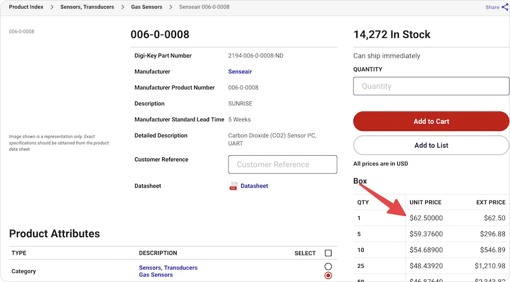Open Gas Sensors category link in attributes
510x282 pixels.
point(156,275)
